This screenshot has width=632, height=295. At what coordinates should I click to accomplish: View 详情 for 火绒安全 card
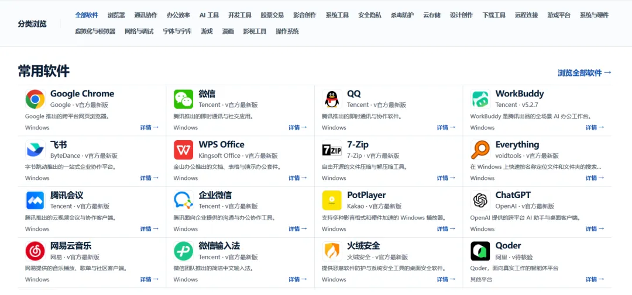coord(446,279)
